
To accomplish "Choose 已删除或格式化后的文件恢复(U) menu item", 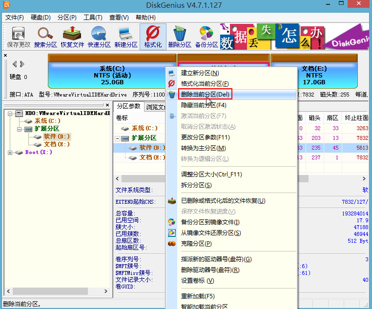I will click(x=231, y=201).
